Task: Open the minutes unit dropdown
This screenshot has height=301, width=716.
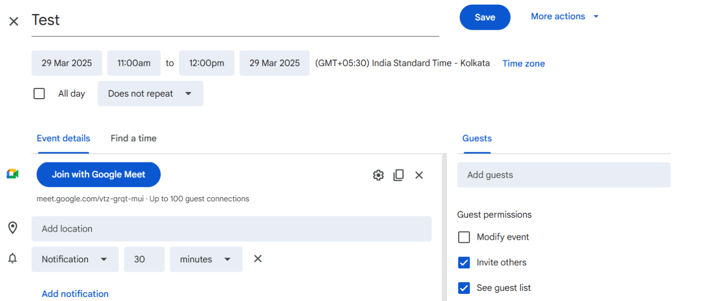Action: coord(206,259)
